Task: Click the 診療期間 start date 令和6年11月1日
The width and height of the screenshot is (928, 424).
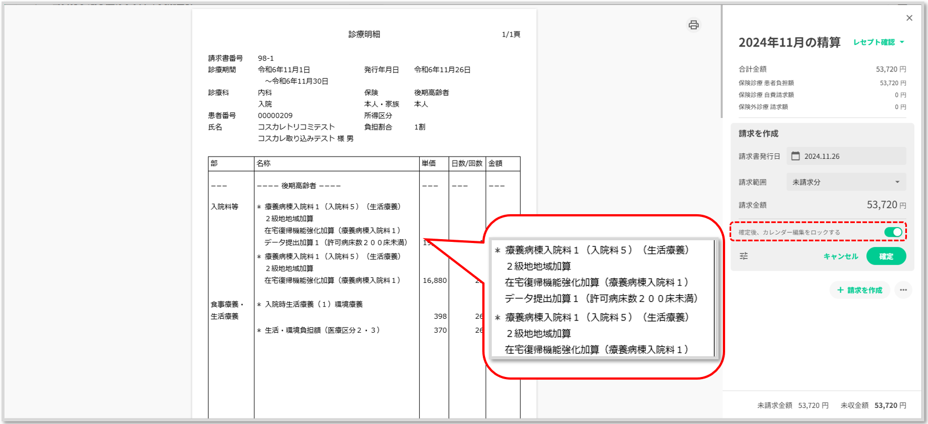Action: coord(284,70)
